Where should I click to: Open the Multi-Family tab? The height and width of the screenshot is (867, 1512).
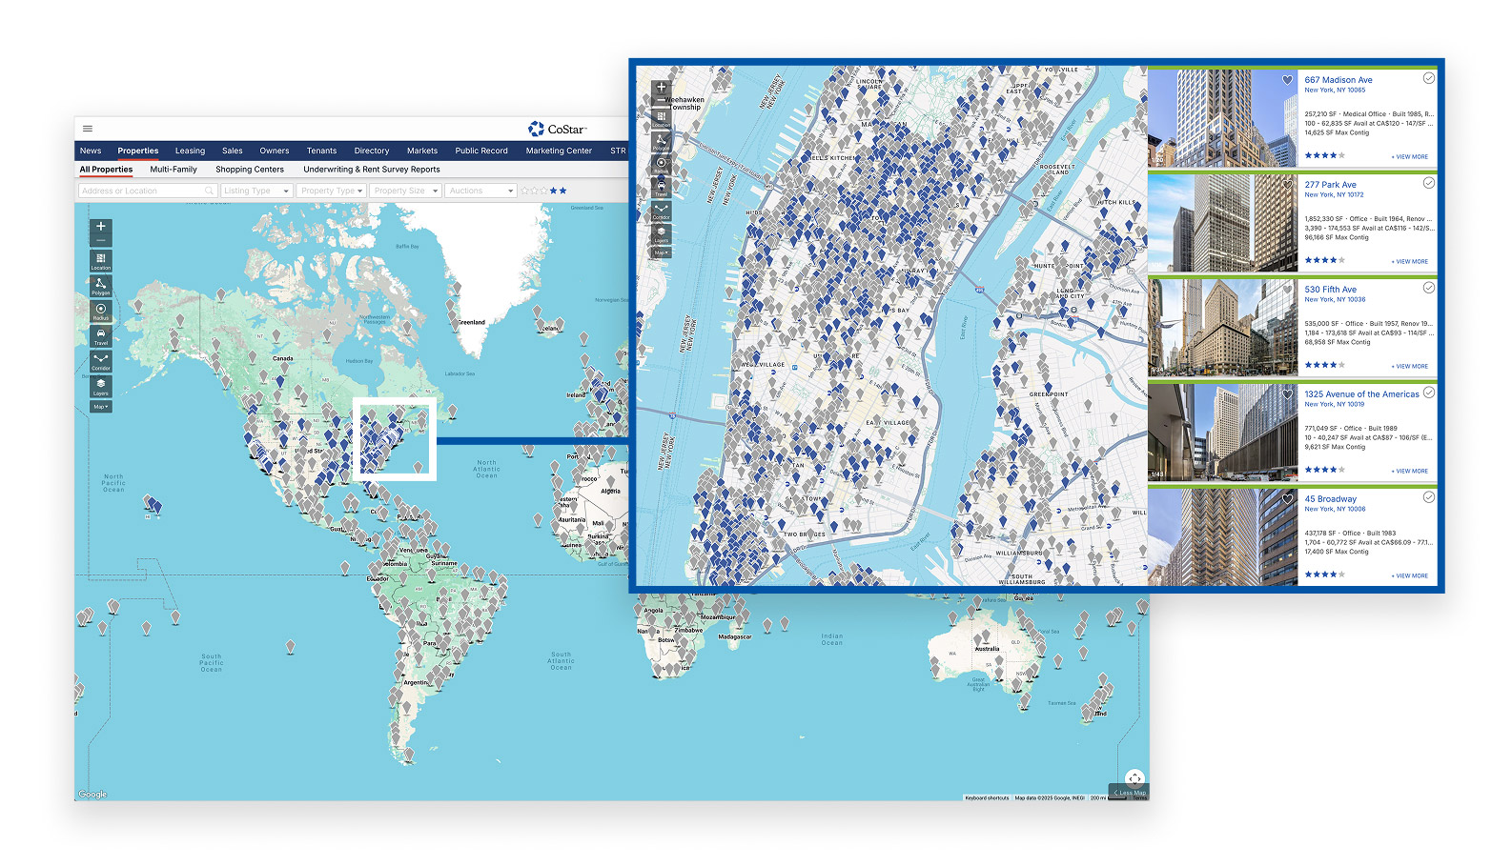[x=174, y=170]
